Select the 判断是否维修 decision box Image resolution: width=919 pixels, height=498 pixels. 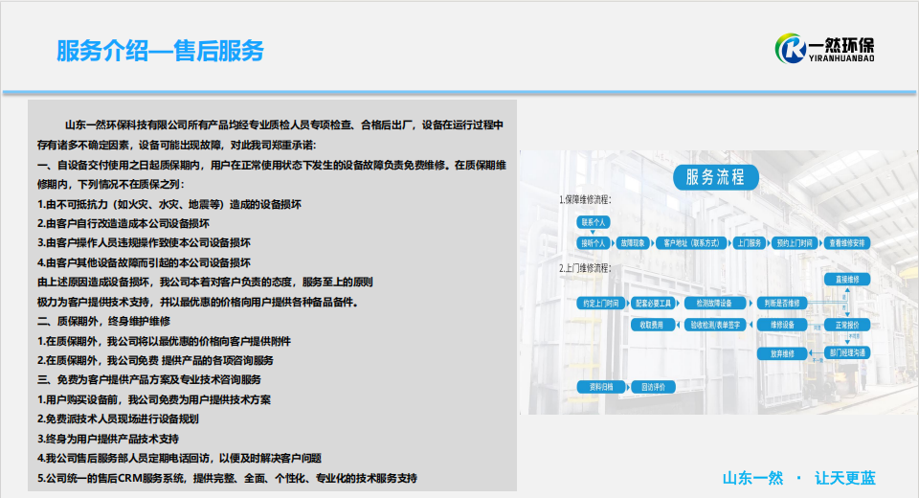(x=783, y=303)
